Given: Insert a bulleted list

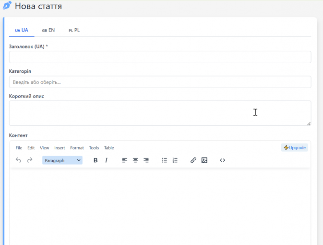Looking at the screenshot, I should (165, 160).
